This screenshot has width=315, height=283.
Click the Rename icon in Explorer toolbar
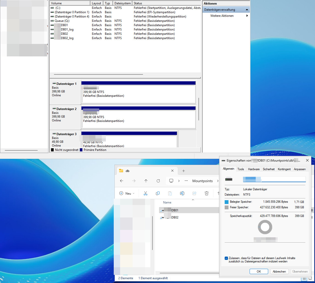[182, 193]
